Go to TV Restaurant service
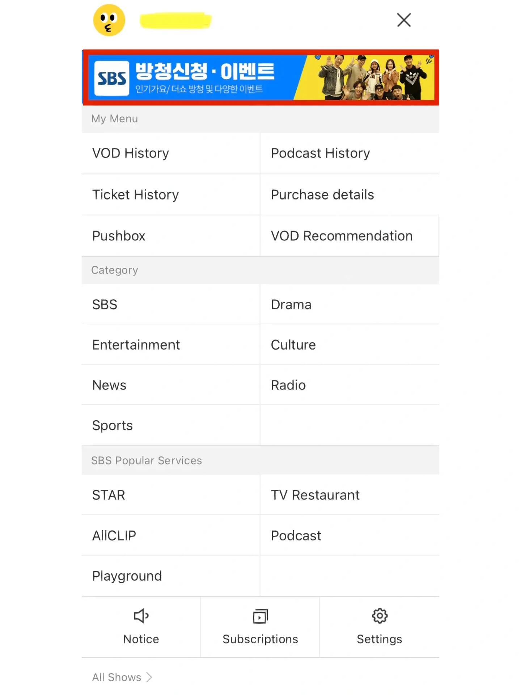 [x=350, y=495]
